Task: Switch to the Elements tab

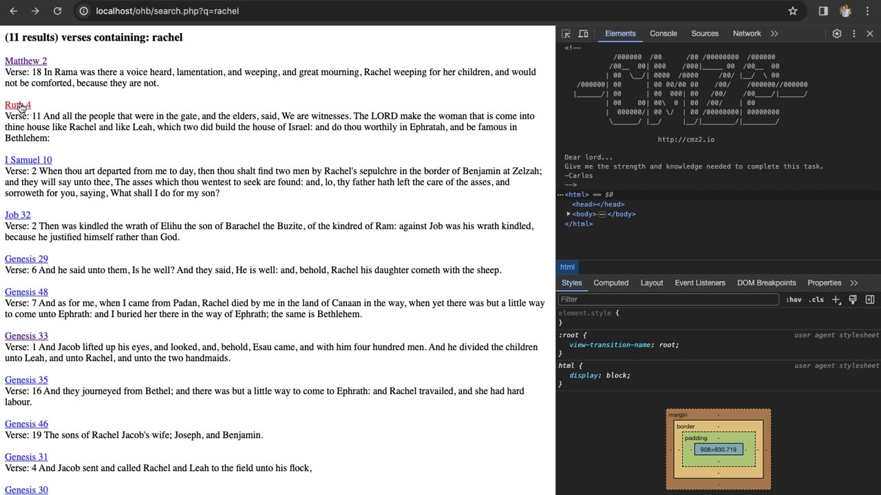Action: [x=620, y=34]
